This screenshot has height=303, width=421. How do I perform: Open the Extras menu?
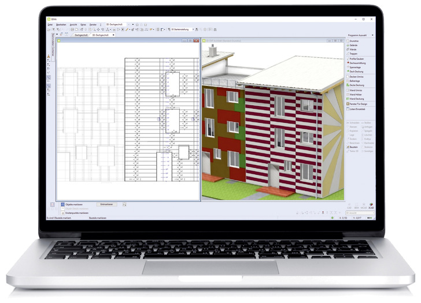pos(83,25)
